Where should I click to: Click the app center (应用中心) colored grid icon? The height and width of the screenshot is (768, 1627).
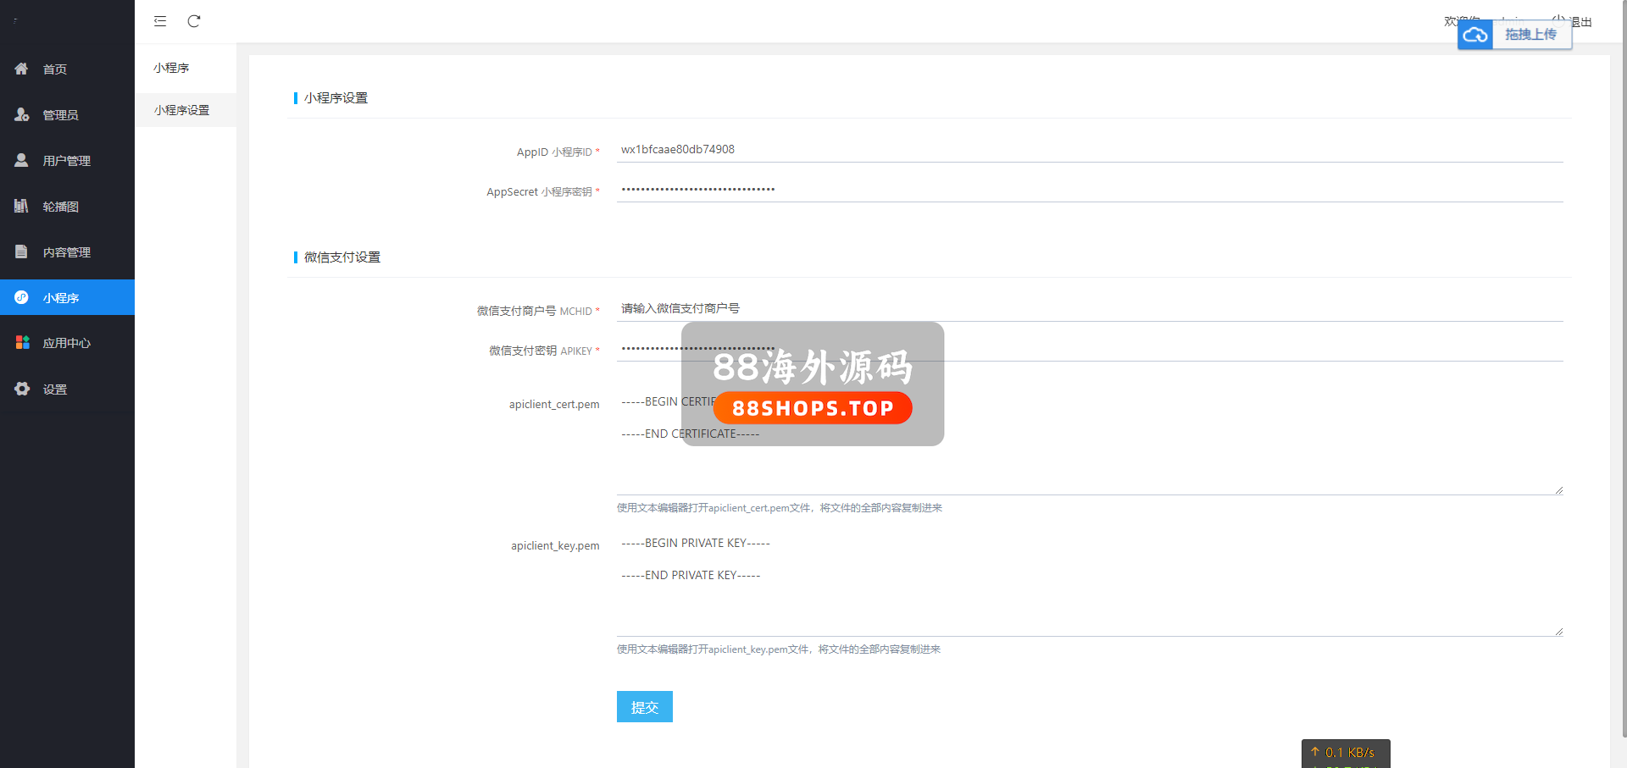pos(22,342)
